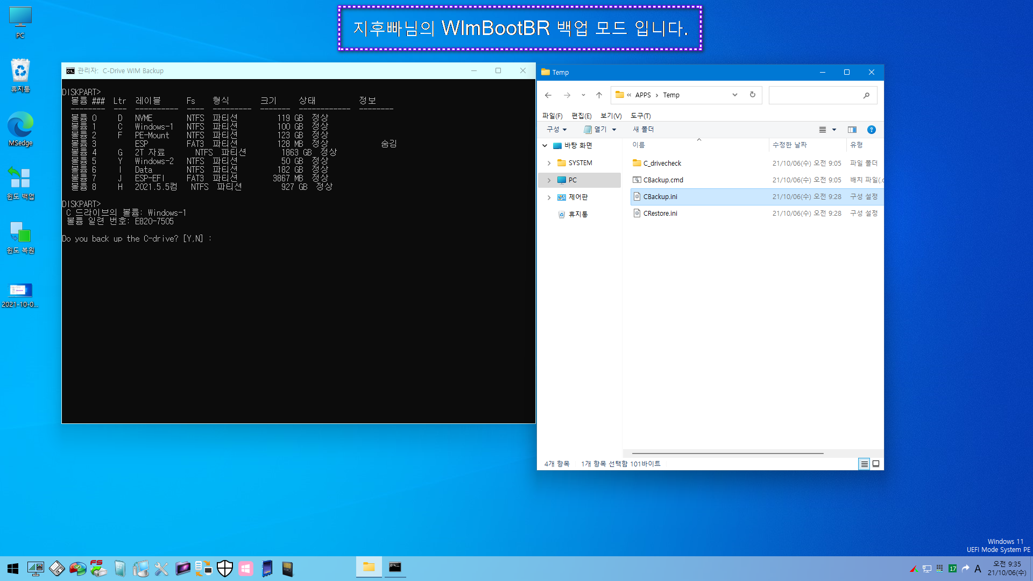Click APPS in the address breadcrumb

[643, 95]
